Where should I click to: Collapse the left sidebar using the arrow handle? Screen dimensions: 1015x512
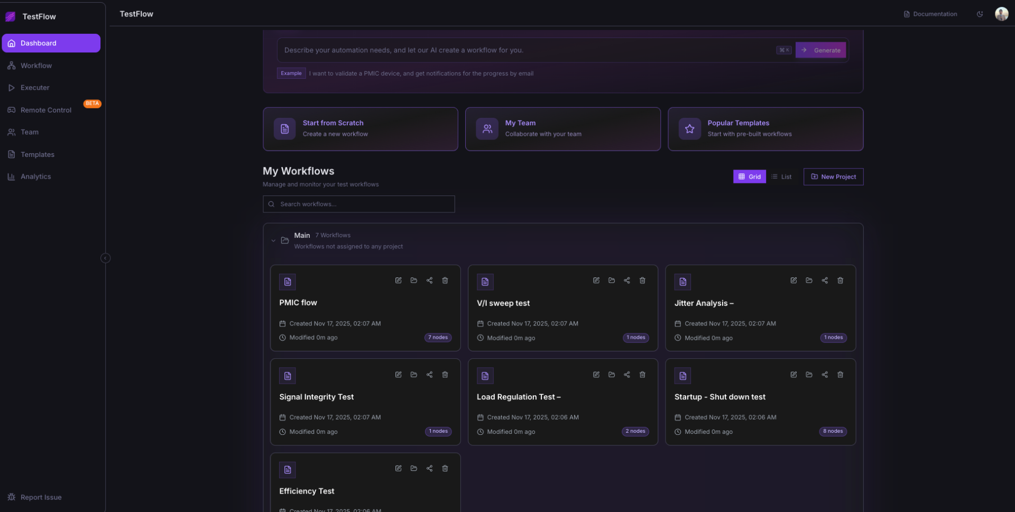tap(105, 258)
